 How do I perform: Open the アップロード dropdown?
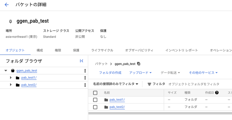[140, 73]
